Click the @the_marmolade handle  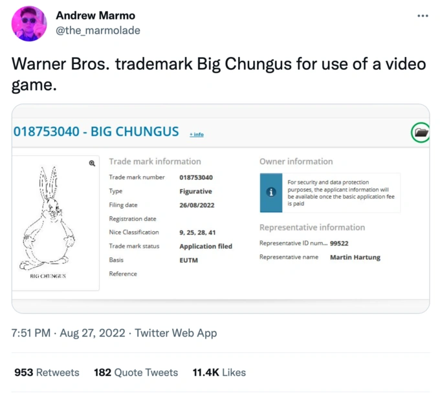tap(98, 30)
